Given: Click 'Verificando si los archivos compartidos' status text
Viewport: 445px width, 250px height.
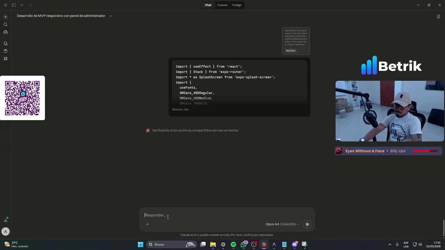Looking at the screenshot, I should click(x=195, y=131).
